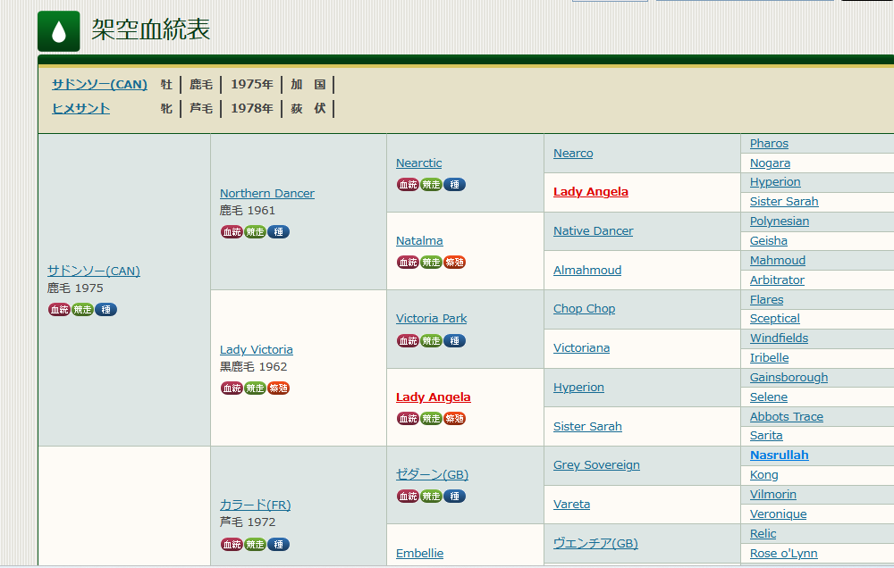894x568 pixels.
Task: Click the 種 badge under カラード(FR)
Action: [278, 545]
